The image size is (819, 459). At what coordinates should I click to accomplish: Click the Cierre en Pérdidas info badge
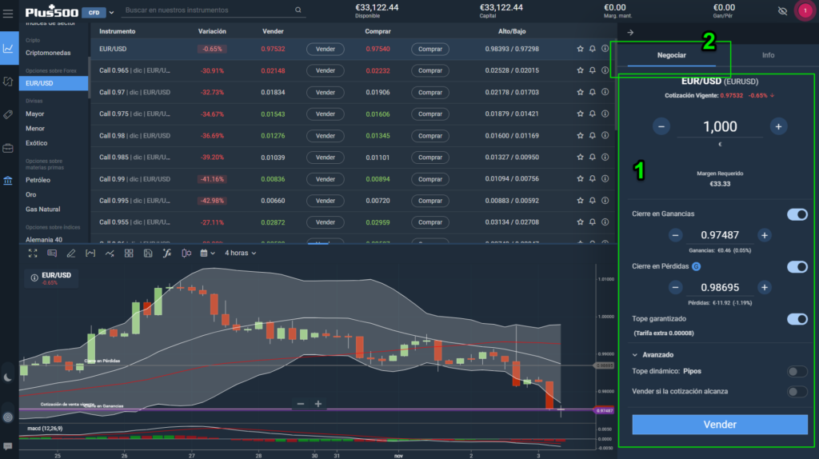point(697,267)
